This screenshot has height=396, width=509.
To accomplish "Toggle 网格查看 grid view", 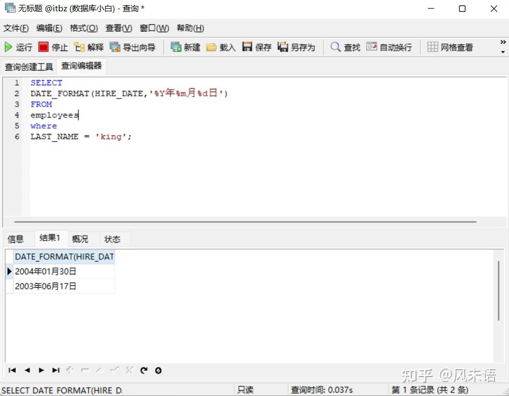I will [x=445, y=47].
